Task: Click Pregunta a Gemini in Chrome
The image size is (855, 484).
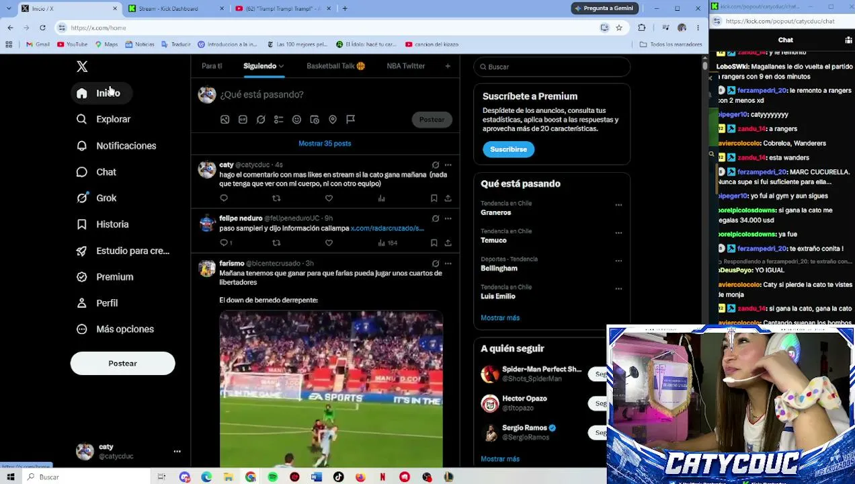Action: pyautogui.click(x=603, y=8)
